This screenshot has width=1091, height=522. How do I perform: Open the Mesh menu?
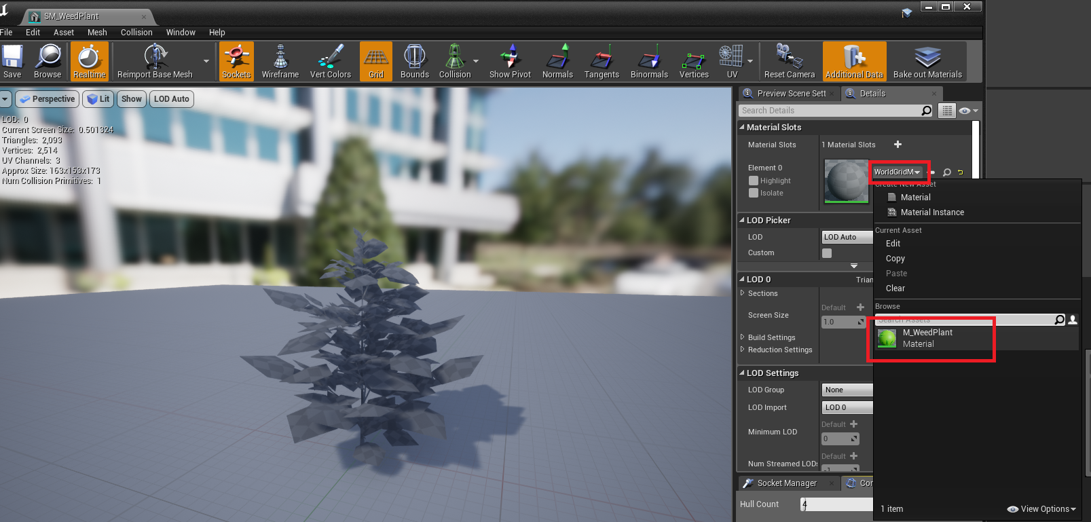[97, 33]
